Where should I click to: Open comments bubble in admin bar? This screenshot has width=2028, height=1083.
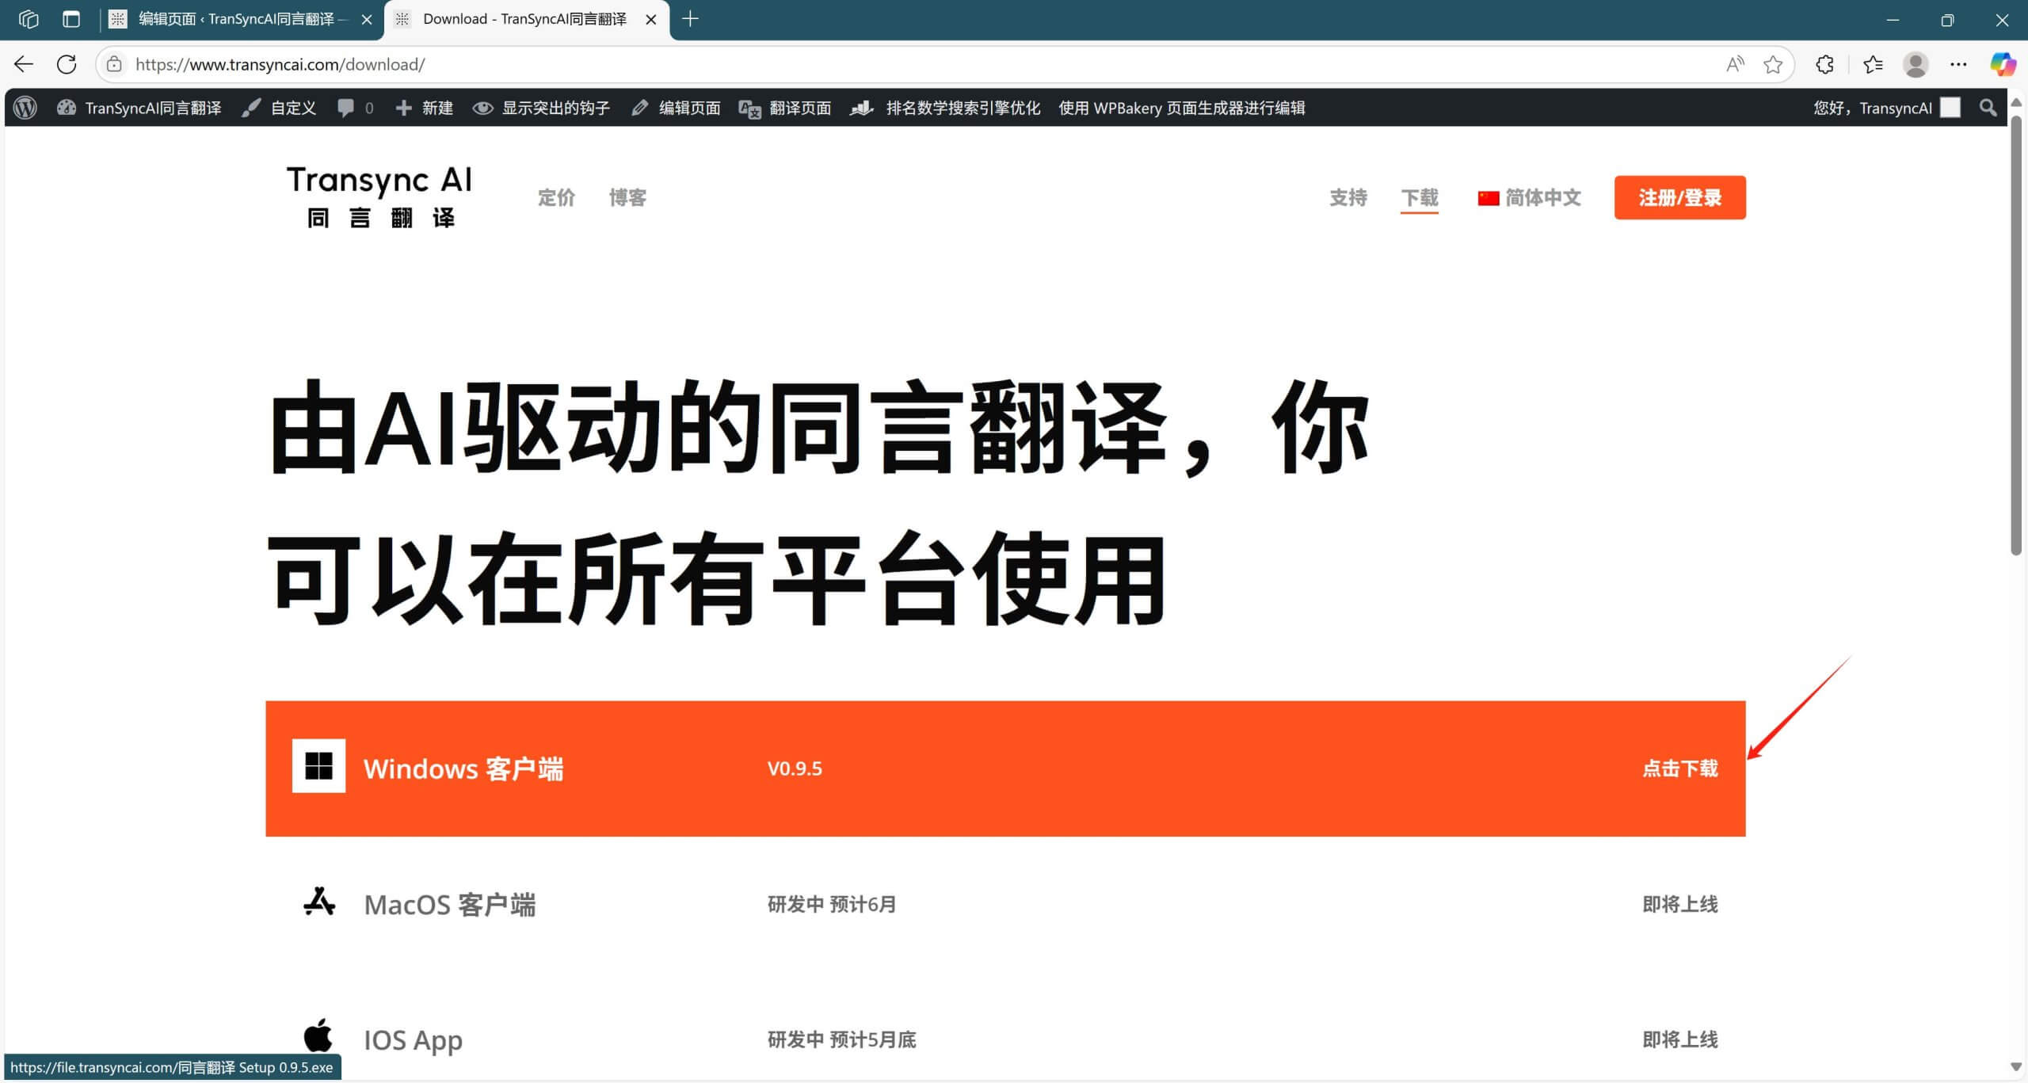click(355, 108)
